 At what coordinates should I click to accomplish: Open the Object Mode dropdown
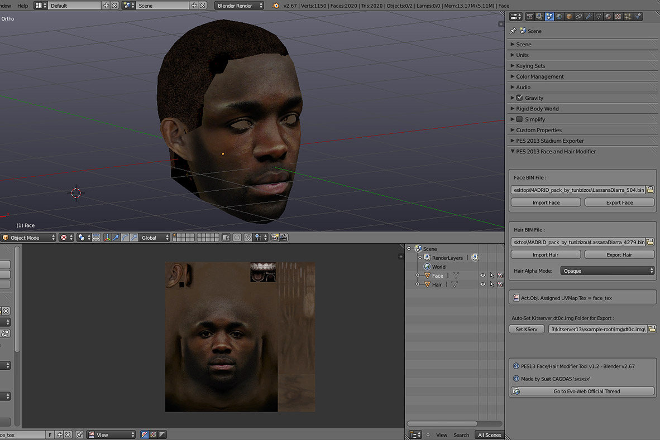(29, 238)
